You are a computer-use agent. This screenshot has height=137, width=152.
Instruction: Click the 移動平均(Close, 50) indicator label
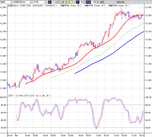(71, 5)
